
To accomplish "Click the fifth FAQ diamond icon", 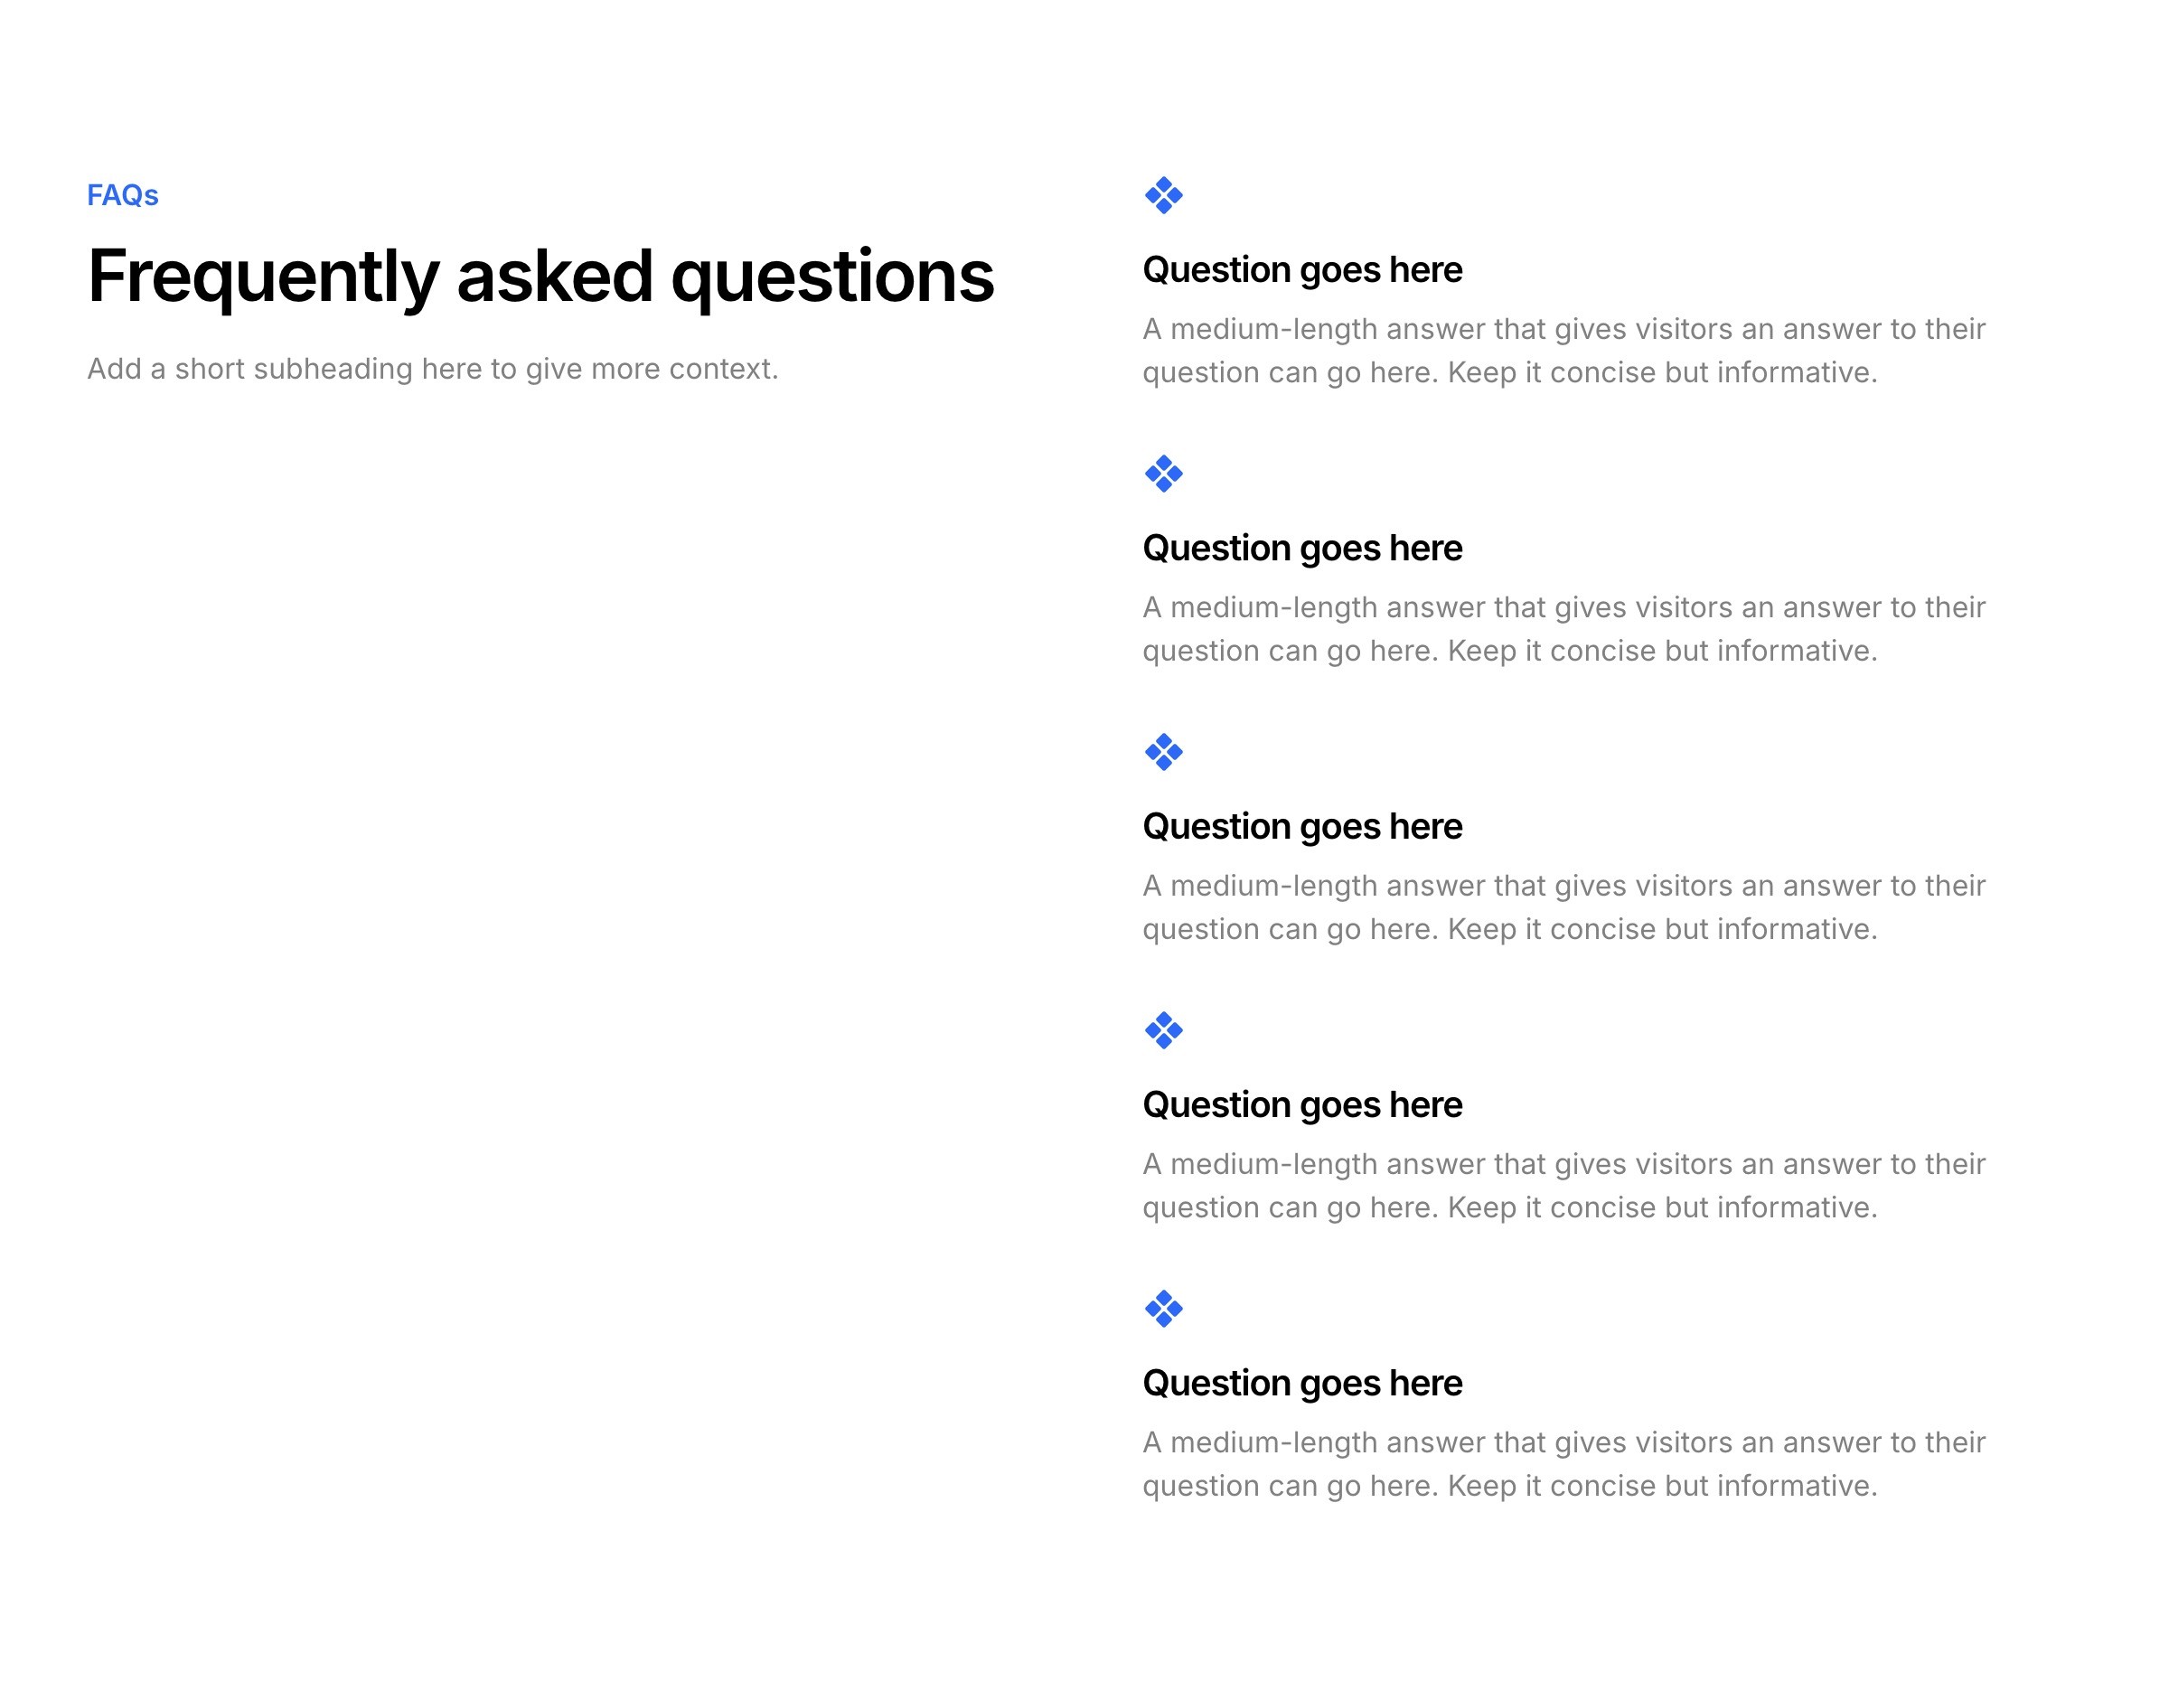I will tap(1163, 1309).
